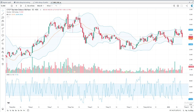Open Các chỉ báo indicators dialog

(29, 6)
